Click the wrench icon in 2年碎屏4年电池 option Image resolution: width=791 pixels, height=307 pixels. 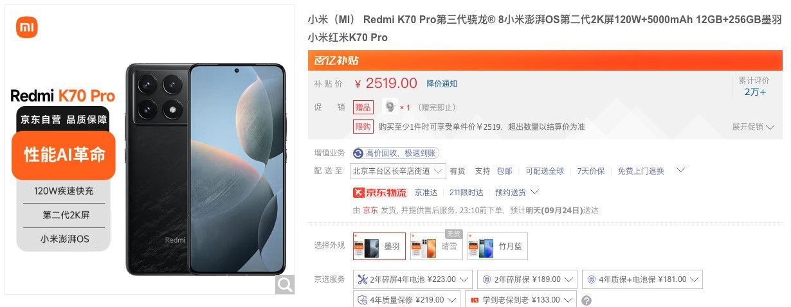361,279
